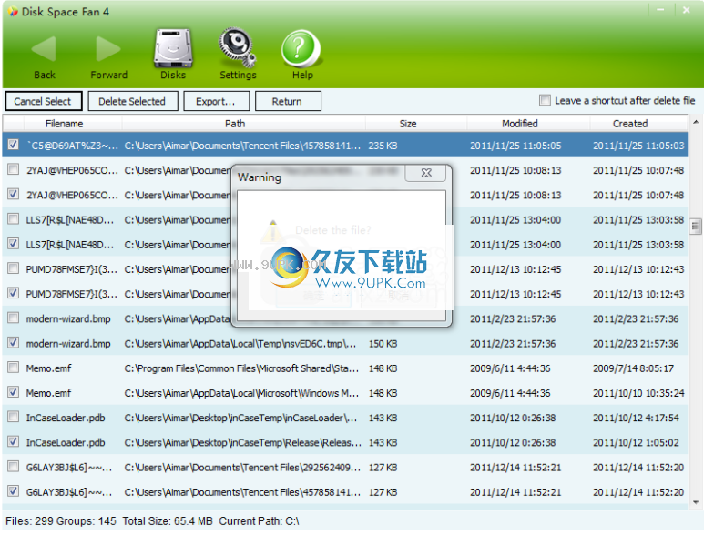Click Total Size: 65.4 MB status text
The height and width of the screenshot is (535, 704).
pyautogui.click(x=167, y=521)
